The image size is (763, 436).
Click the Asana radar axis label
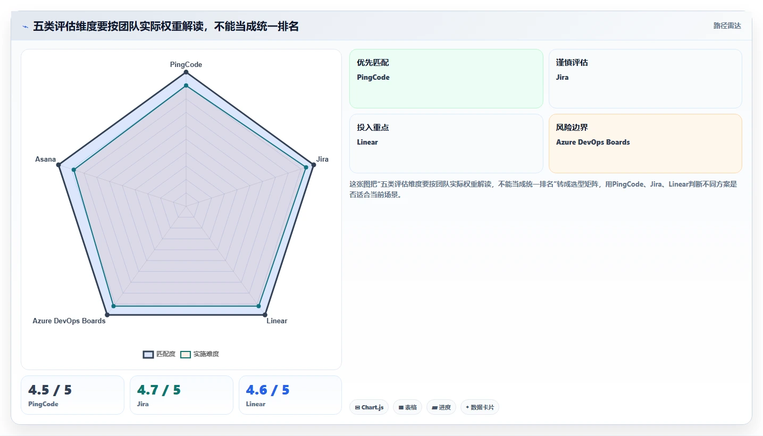(45, 159)
